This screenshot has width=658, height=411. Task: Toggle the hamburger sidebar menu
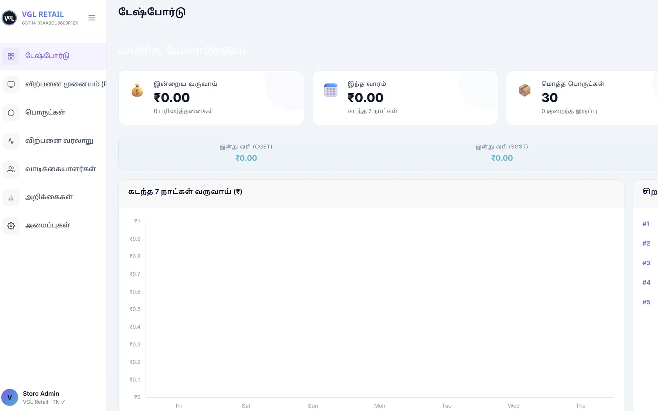92,18
